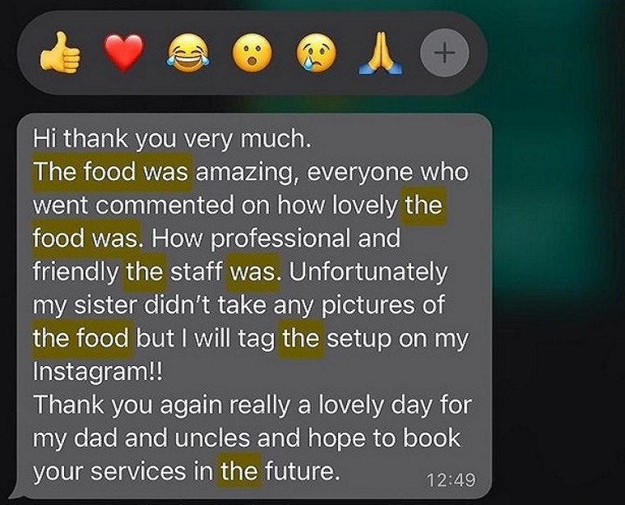React with the laughing tears emoji
This screenshot has width=625, height=505.
188,53
